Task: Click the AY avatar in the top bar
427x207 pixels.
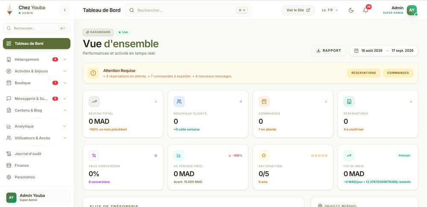Action: (x=412, y=10)
